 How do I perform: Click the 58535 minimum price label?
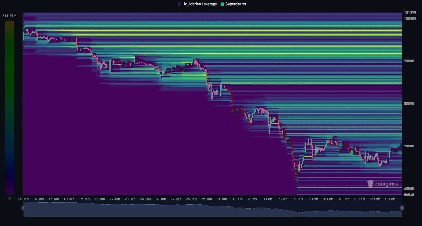410,195
